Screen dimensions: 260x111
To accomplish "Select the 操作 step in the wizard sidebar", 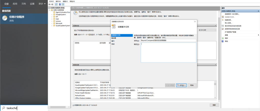I will point(113,41).
